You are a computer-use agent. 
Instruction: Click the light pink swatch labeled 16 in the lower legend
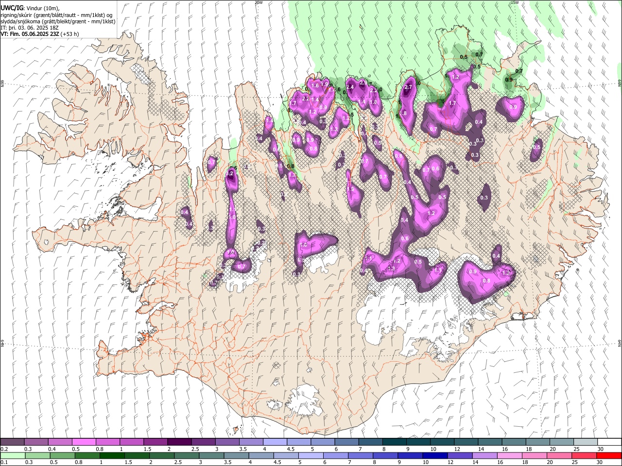[x=510, y=455]
